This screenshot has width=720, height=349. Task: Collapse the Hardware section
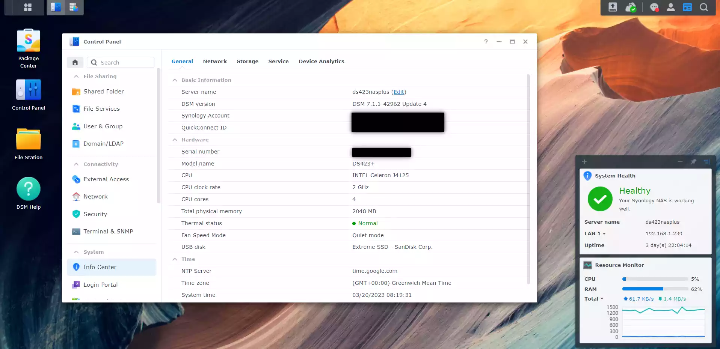(175, 140)
